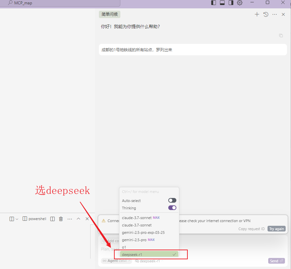
Task: Start a new chat with plus icon
Action: (257, 14)
